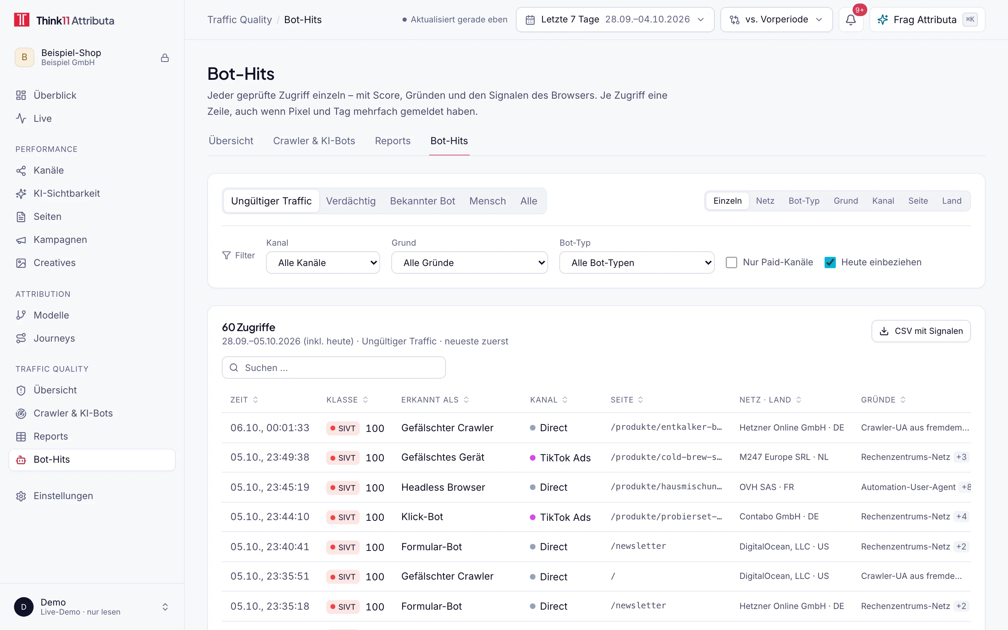Open the Alle Kanäle dropdown
The height and width of the screenshot is (630, 1008).
323,262
